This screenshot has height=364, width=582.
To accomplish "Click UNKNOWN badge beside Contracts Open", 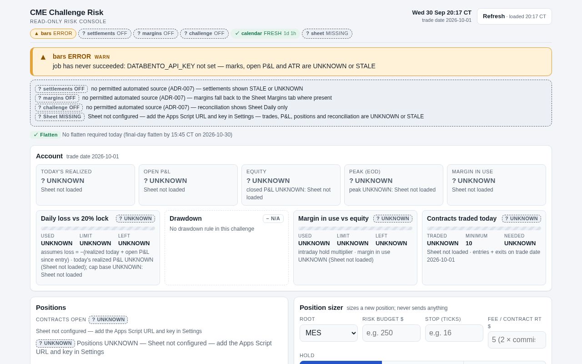I will click(108, 319).
